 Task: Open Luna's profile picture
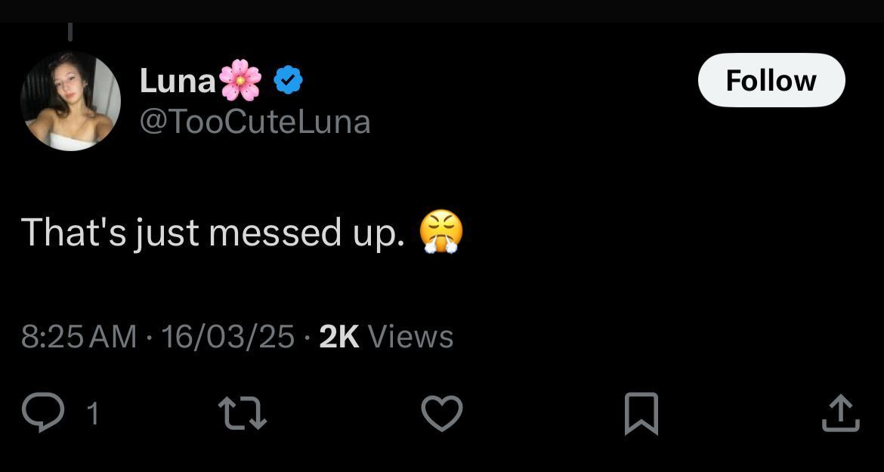[70, 100]
